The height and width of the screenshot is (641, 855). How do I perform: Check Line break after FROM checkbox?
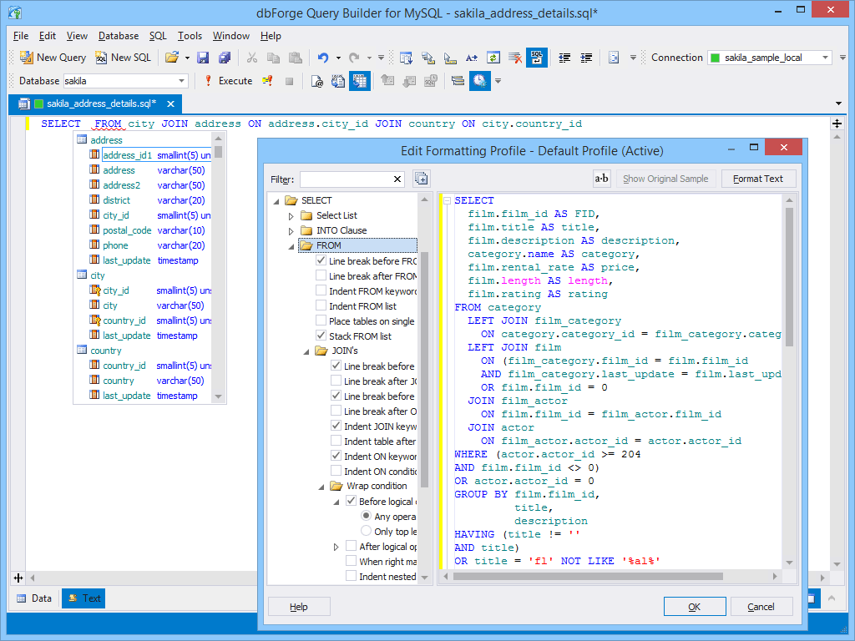(321, 275)
